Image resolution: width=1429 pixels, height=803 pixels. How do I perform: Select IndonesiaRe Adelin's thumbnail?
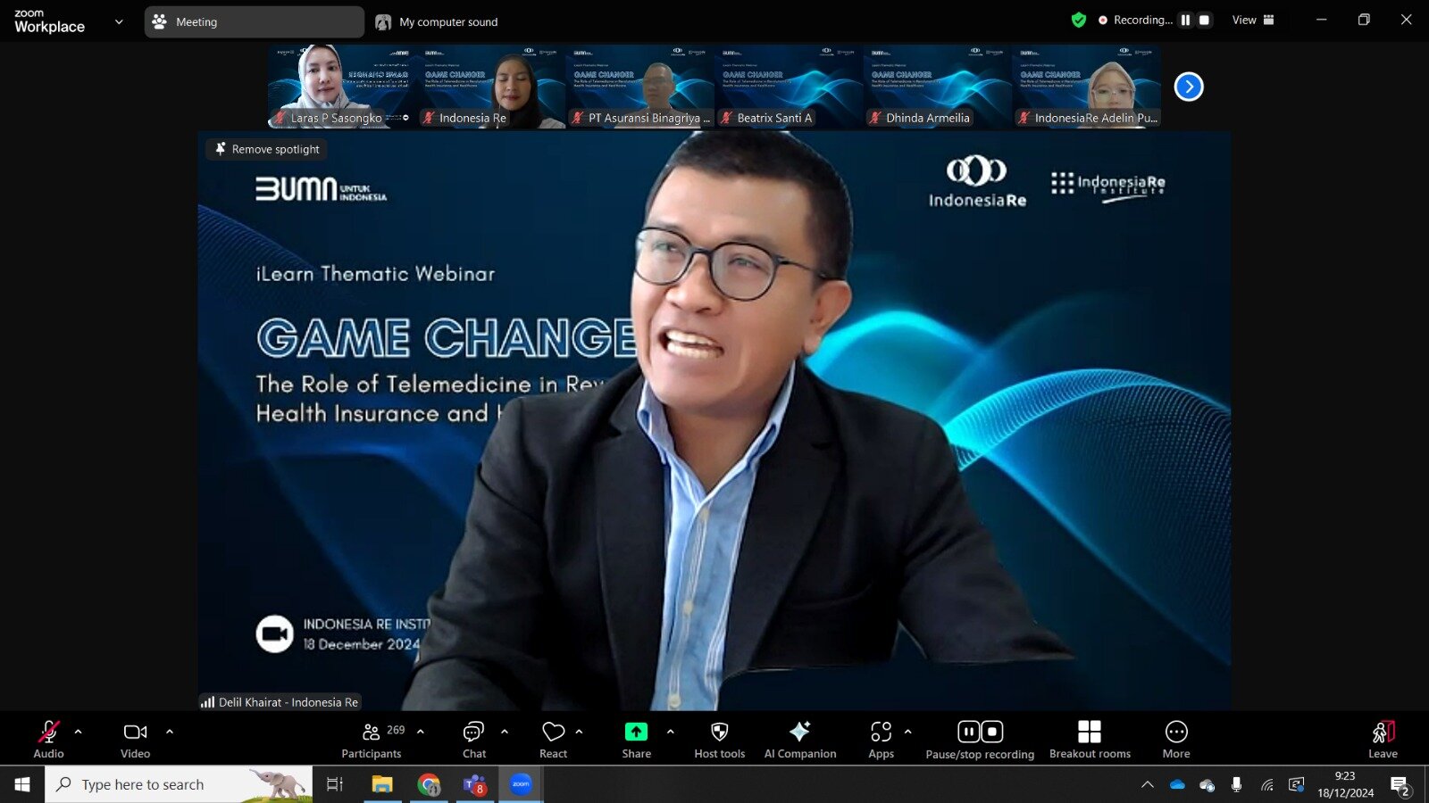[x=1087, y=87]
